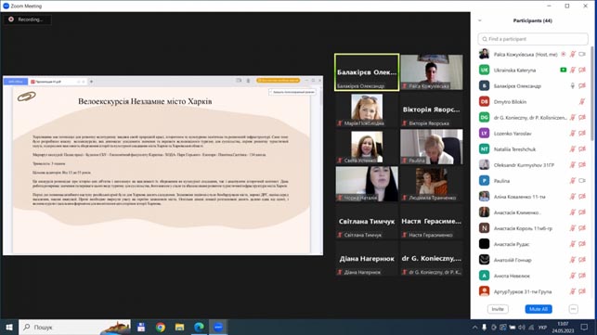Open a new tab in the shared window
This screenshot has width=597, height=335.
pyautogui.click(x=91, y=82)
